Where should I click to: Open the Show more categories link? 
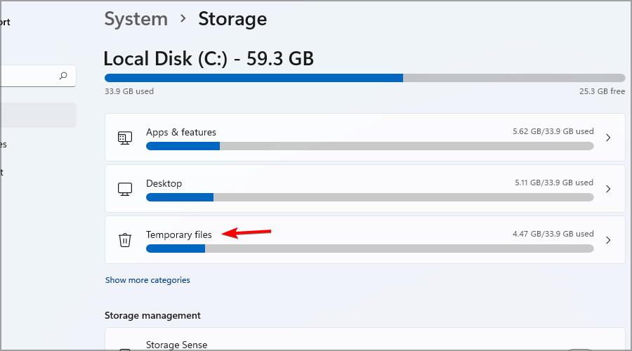pos(147,280)
